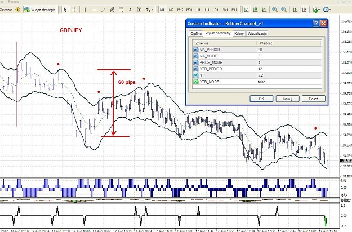Image resolution: width=352 pixels, height=232 pixels.
Task: Switch chart to M5 timeframe
Action: click(x=171, y=10)
